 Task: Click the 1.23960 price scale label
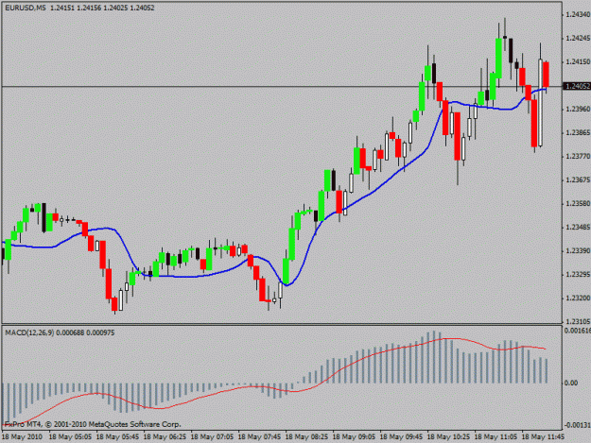[578, 110]
